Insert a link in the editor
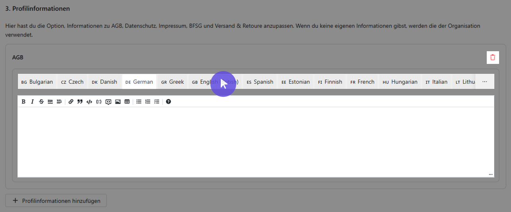Viewport: 511px width, 212px height. pyautogui.click(x=71, y=102)
